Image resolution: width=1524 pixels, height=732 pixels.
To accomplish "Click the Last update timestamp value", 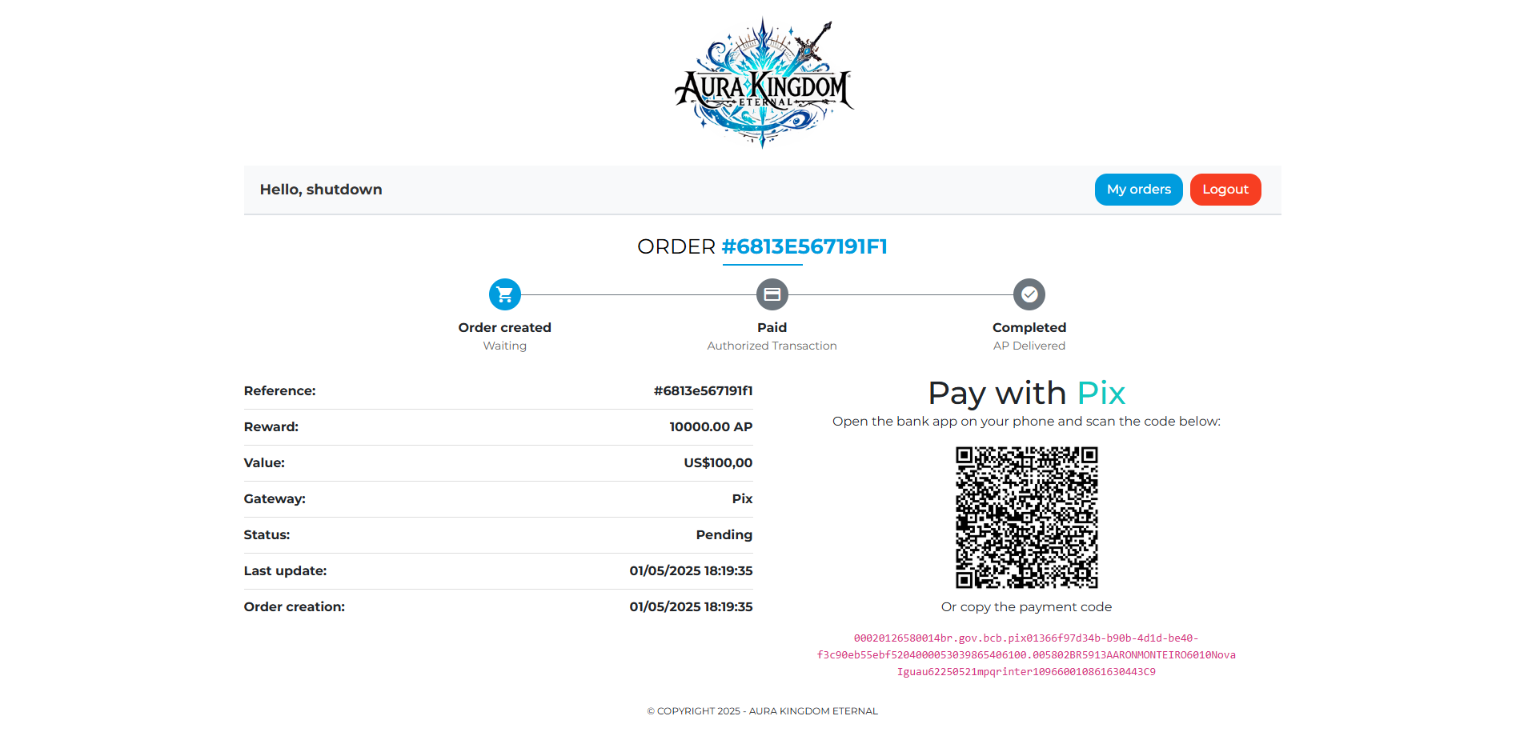I will click(x=691, y=570).
